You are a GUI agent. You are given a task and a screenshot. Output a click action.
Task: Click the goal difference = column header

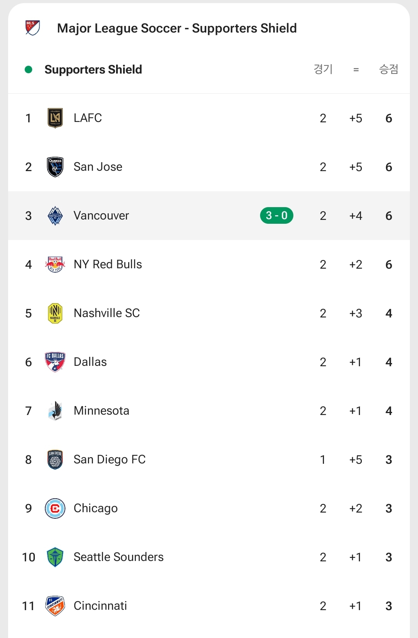356,70
